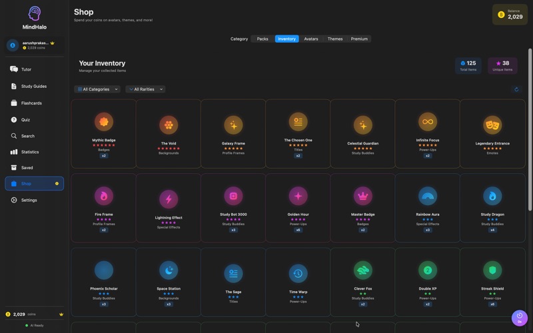Viewport: 533px width, 333px height.
Task: Click the MindHalo brain logo
Action: (35, 13)
